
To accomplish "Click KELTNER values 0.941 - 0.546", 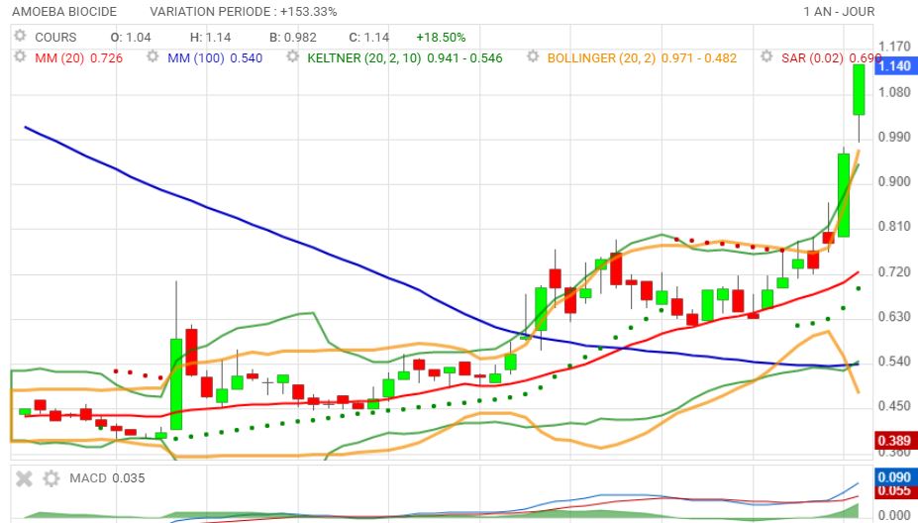I will [464, 58].
